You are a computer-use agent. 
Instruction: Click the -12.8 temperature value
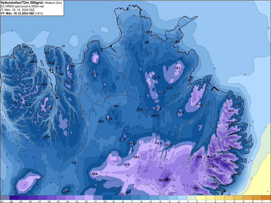point(158,143)
